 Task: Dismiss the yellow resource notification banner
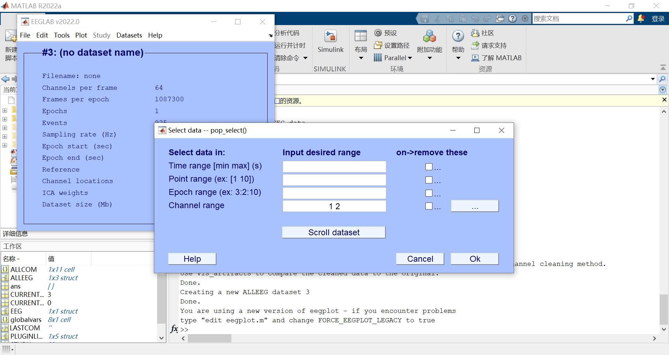(x=664, y=100)
